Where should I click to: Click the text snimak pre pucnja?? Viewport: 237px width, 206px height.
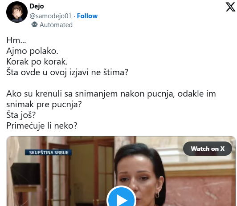coord(44,105)
